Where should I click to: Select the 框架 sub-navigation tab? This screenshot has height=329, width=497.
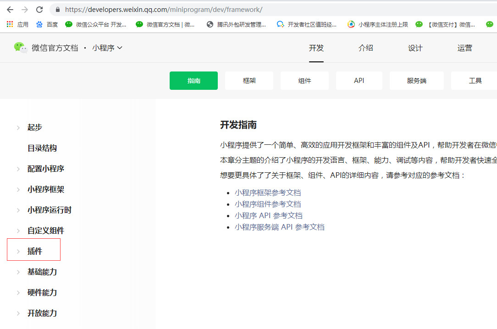tap(249, 81)
